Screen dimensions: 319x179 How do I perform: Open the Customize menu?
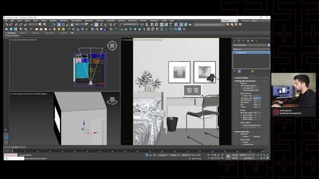coord(111,21)
